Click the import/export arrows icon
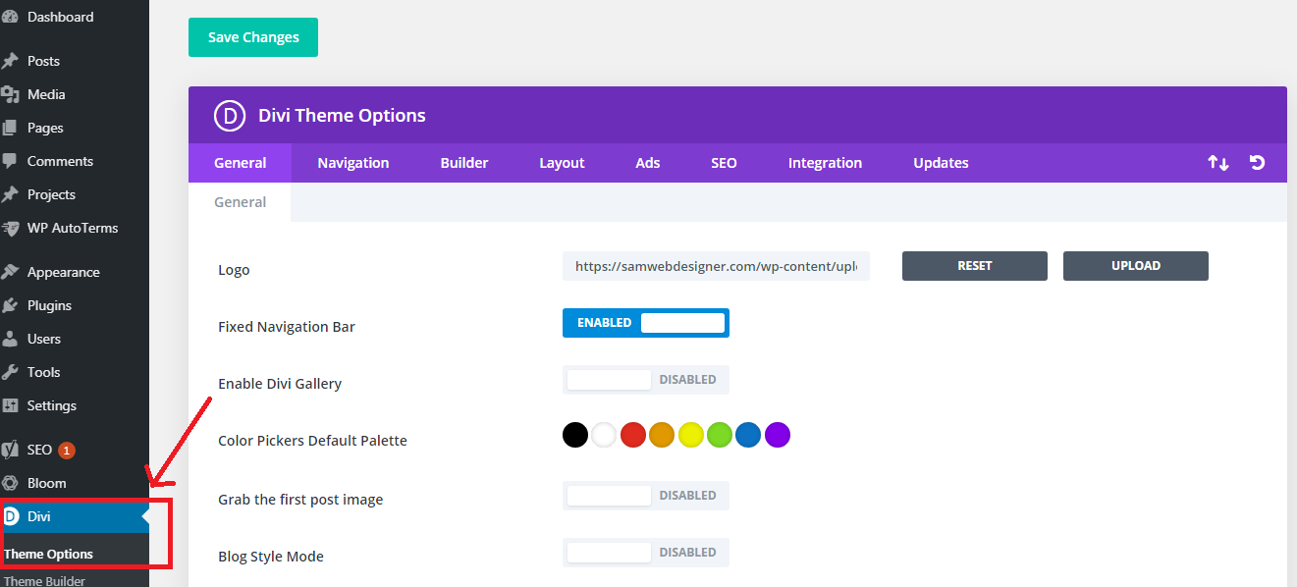Viewport: 1297px width, 587px height. point(1217,163)
